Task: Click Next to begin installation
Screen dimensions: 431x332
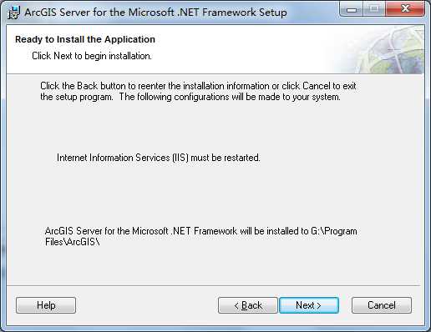Action: coord(309,305)
